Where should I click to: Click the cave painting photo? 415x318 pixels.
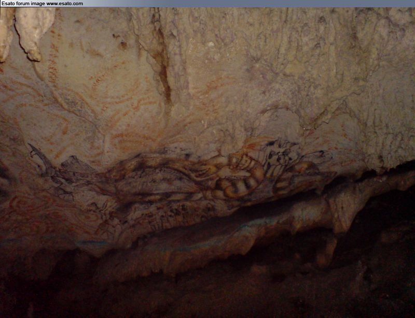pyautogui.click(x=208, y=163)
